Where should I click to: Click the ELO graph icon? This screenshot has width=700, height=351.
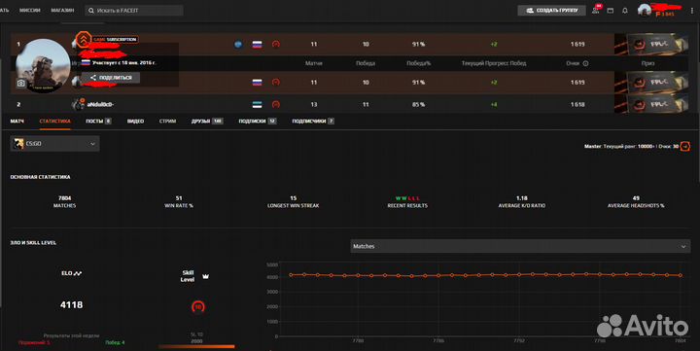(x=78, y=273)
